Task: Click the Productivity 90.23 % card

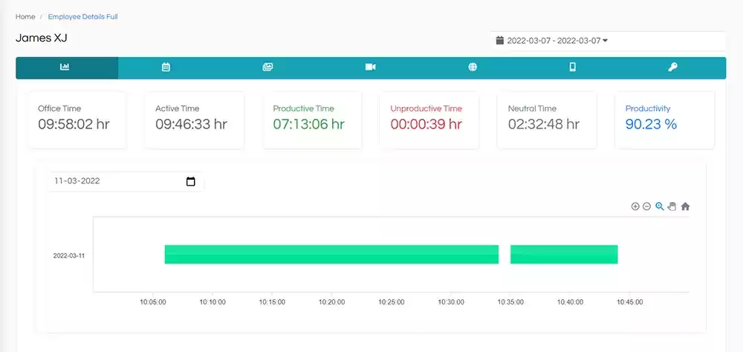Action: (x=664, y=120)
